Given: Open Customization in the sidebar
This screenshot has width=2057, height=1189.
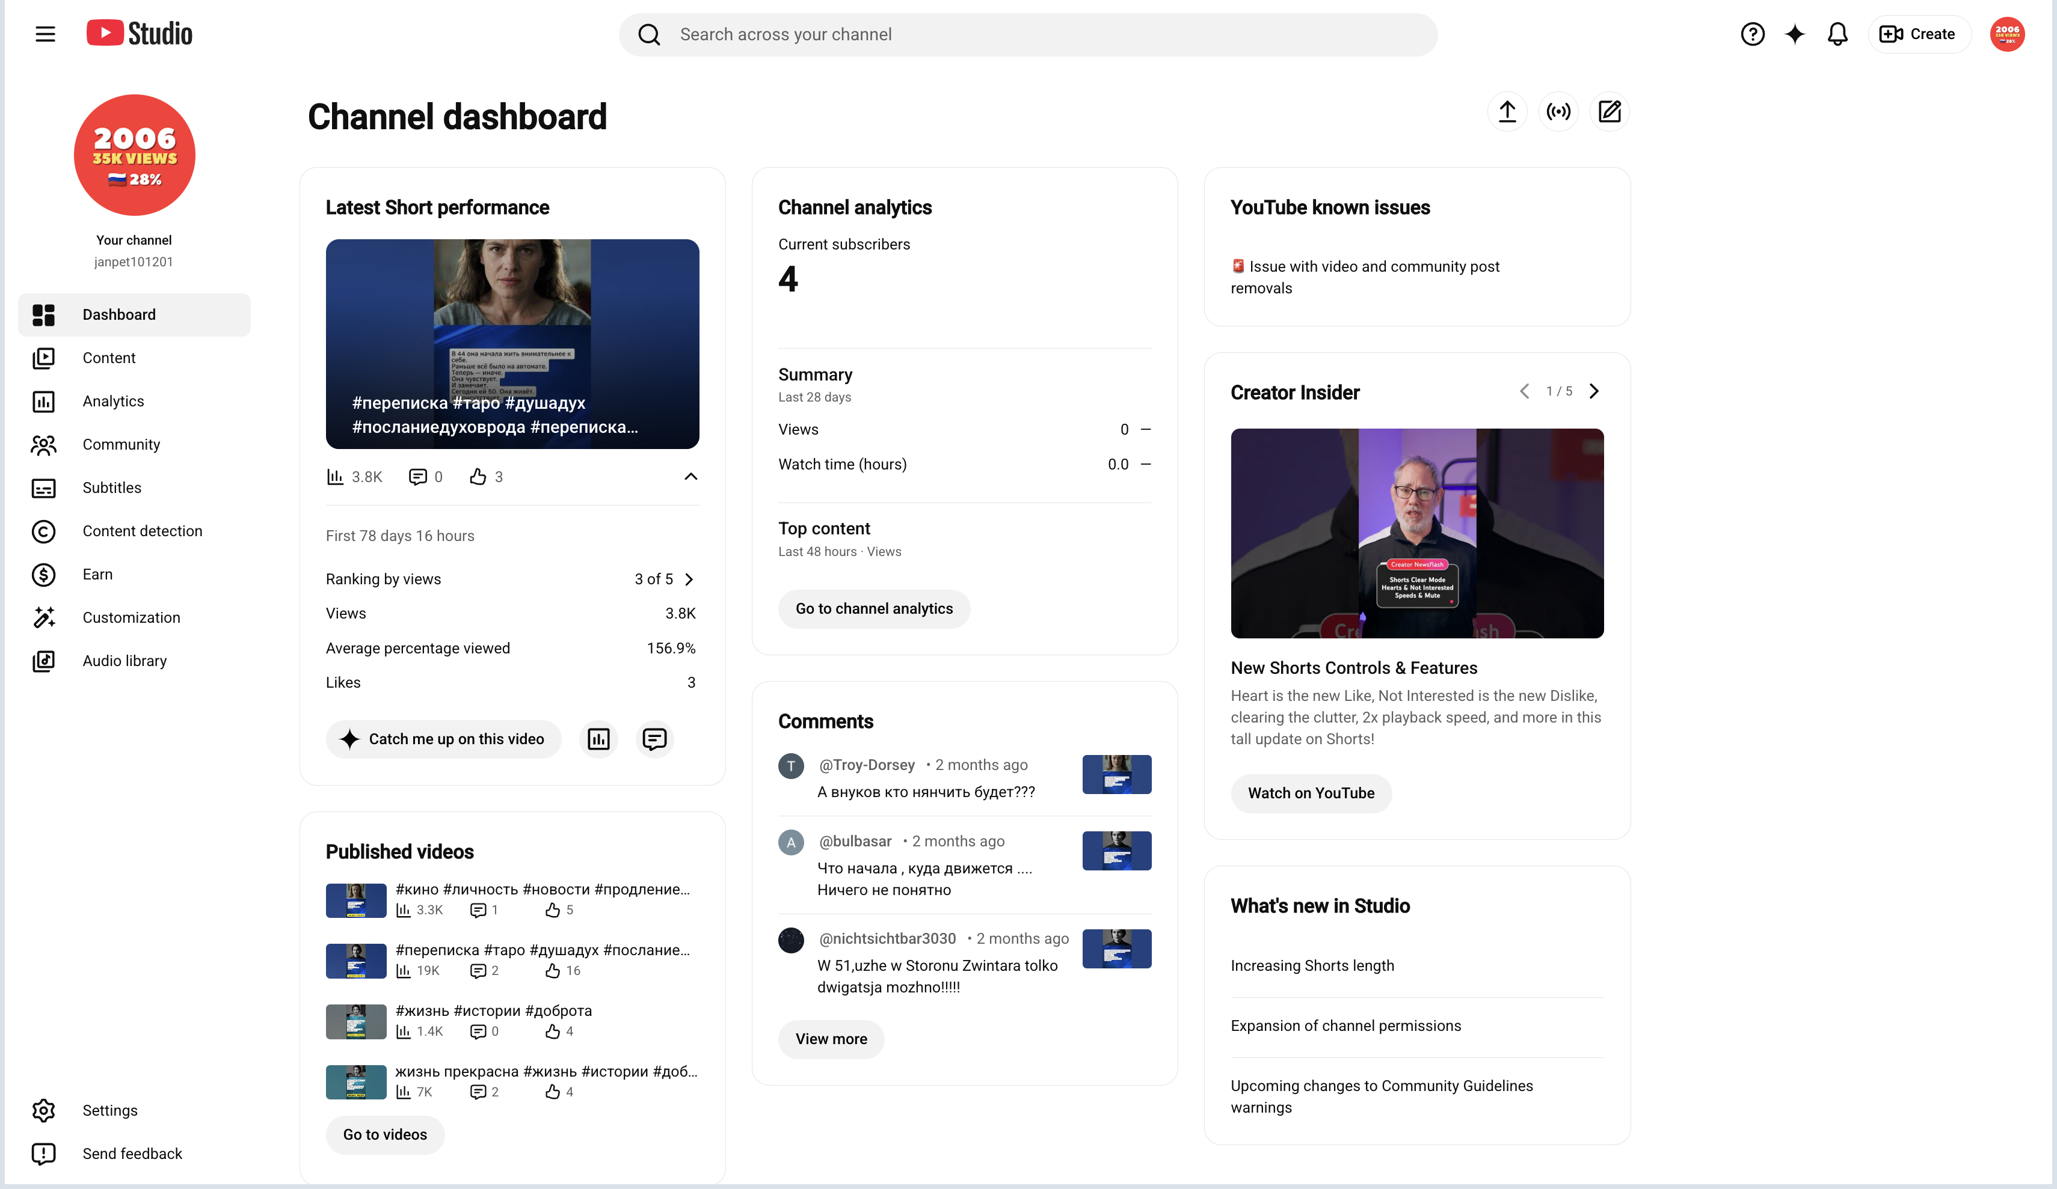Looking at the screenshot, I should [135, 618].
